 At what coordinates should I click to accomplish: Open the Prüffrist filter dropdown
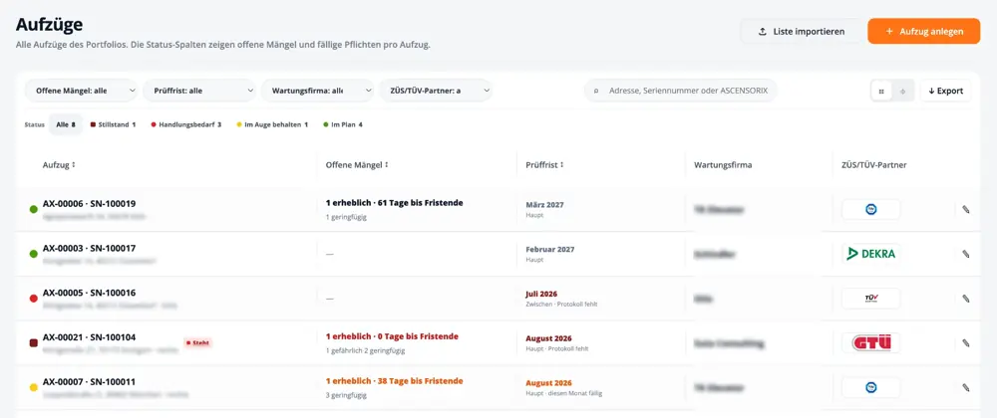[x=199, y=91]
